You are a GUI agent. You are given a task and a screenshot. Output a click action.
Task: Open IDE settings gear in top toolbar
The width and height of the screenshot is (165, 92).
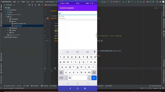click(x=160, y=2)
